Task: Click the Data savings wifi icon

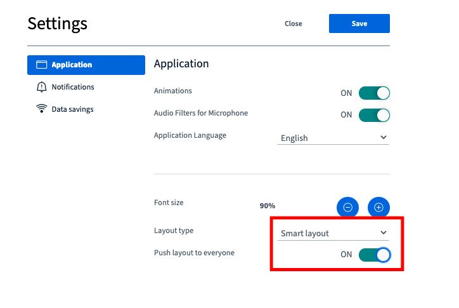Action: [42, 108]
